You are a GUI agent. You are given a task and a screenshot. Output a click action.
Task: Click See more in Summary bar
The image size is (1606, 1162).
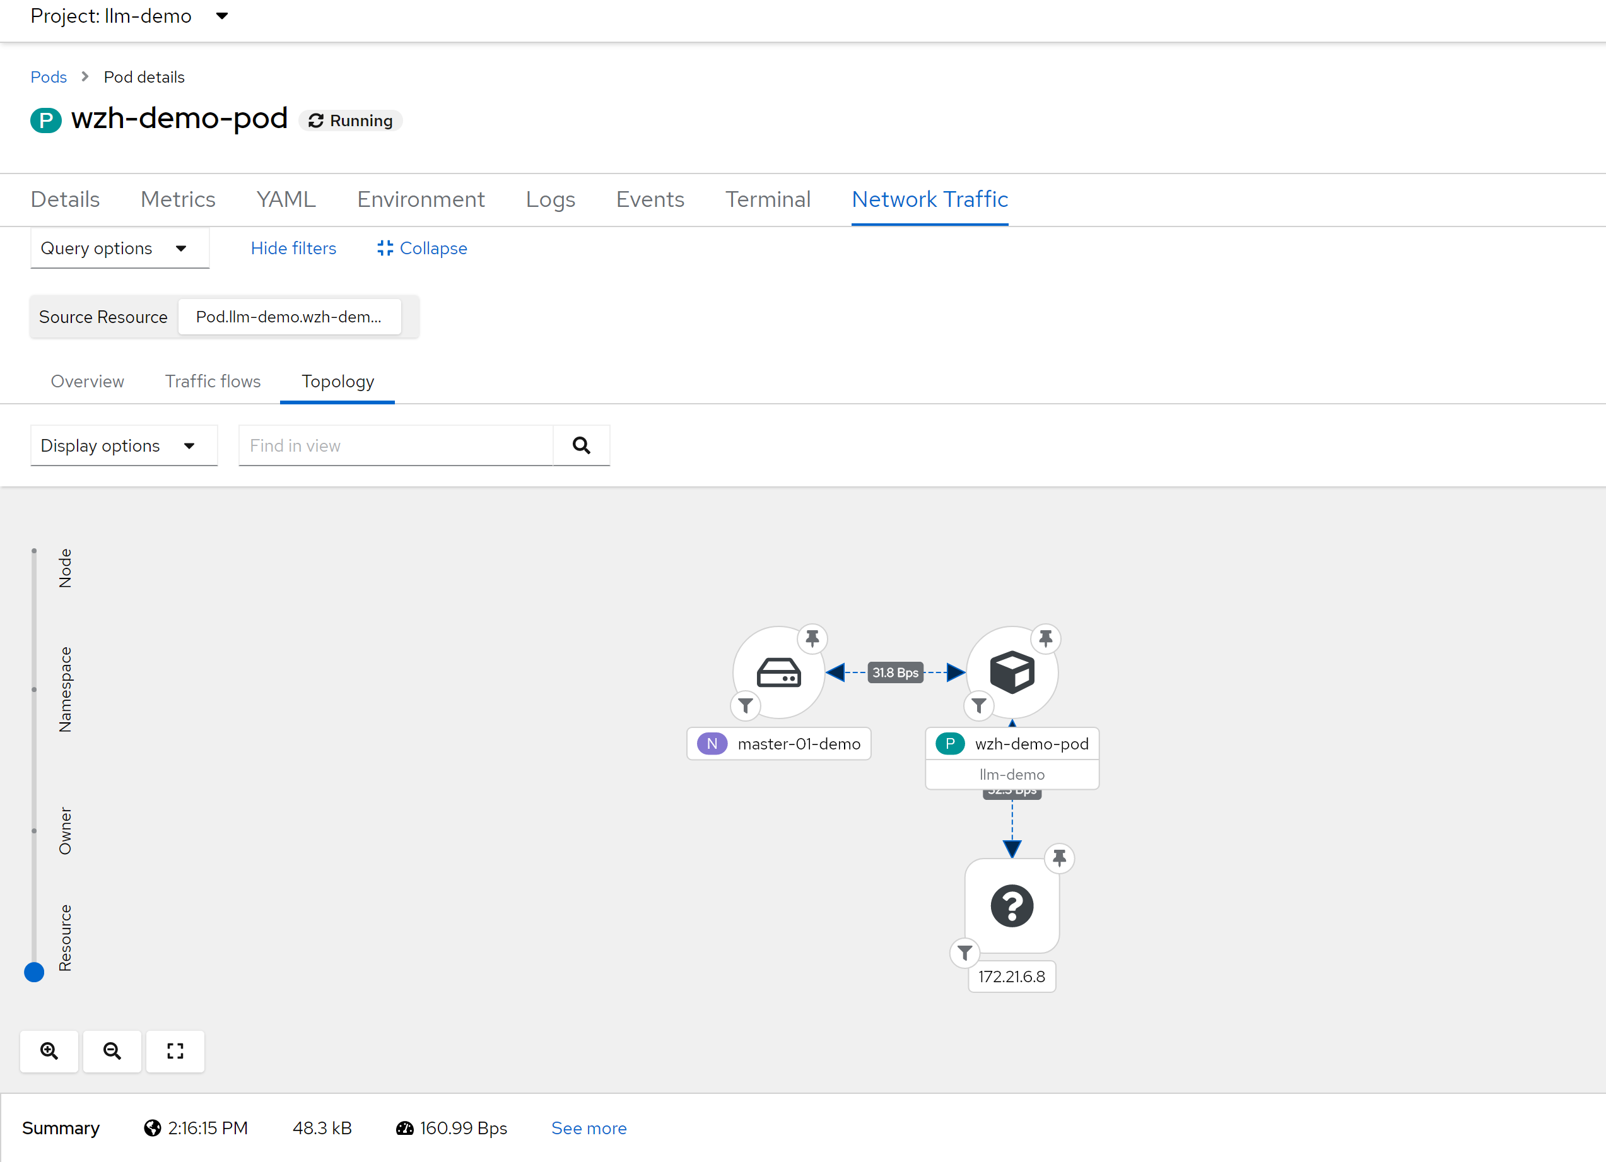589,1128
